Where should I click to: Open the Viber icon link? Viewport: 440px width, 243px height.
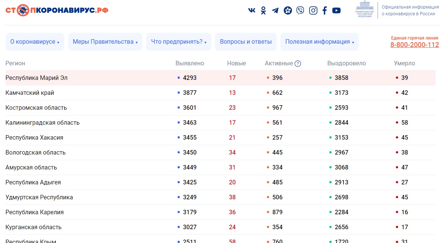[x=300, y=10]
